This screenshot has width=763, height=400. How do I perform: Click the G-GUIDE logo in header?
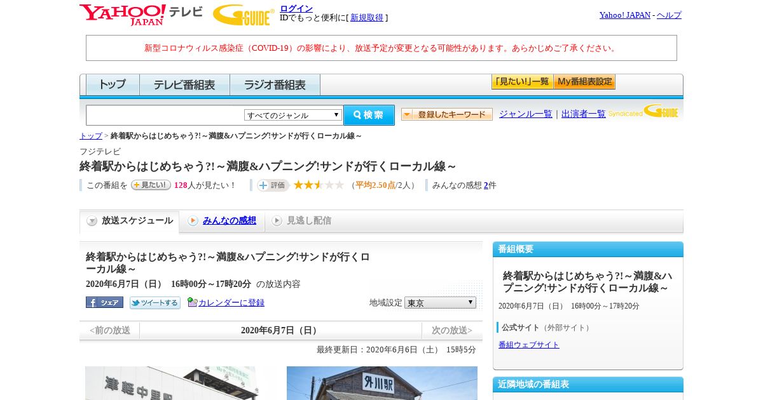244,15
